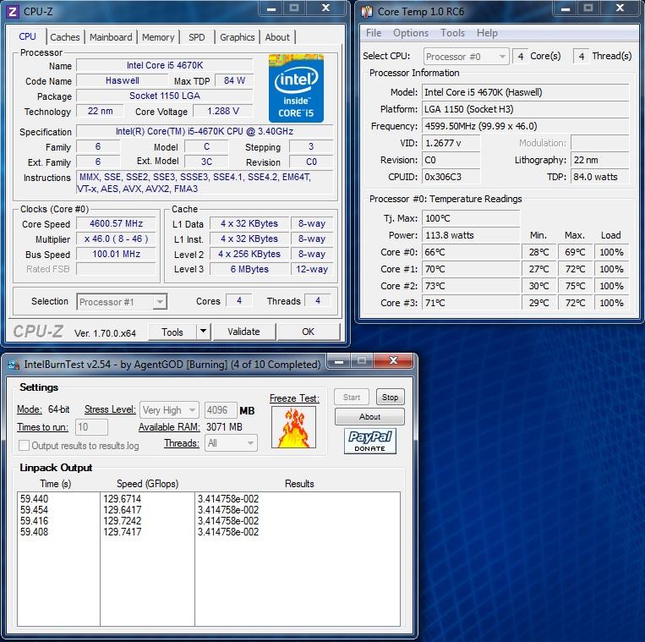The image size is (645, 642).
Task: Click the Available RAM 3071 MB value
Action: click(x=224, y=427)
